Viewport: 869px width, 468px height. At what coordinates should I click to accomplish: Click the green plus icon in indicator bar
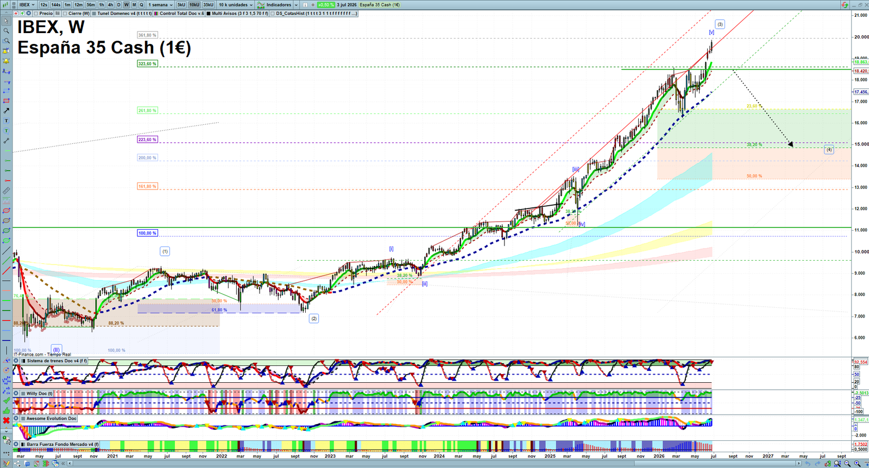pyautogui.click(x=22, y=14)
